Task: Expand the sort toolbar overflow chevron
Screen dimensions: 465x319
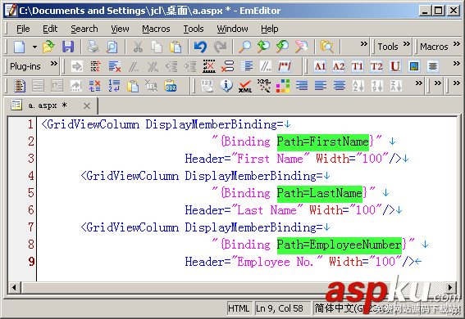Action: pos(418,83)
